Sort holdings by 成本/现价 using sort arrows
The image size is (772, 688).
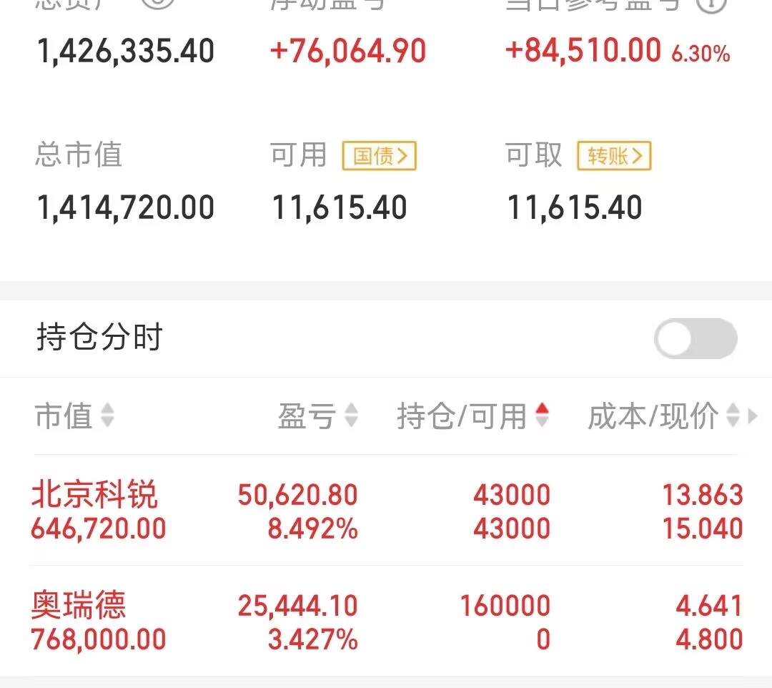(x=732, y=416)
